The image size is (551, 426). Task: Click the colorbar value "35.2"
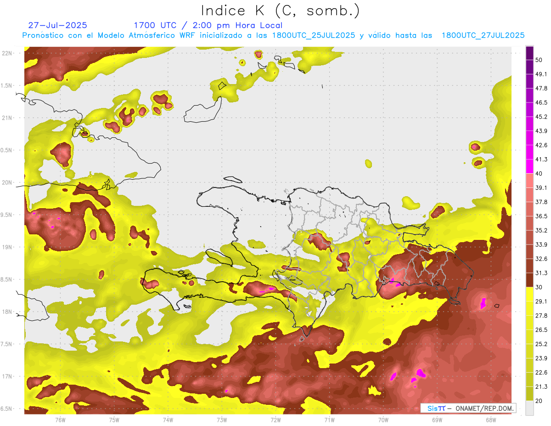coord(541,230)
